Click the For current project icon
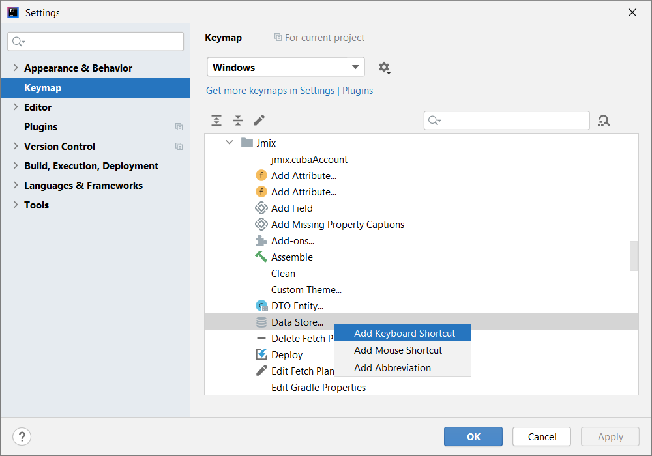The width and height of the screenshot is (652, 456). [x=278, y=37]
